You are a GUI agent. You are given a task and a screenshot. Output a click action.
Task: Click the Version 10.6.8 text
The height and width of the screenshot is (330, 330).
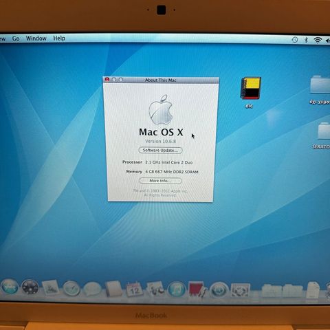(161, 141)
